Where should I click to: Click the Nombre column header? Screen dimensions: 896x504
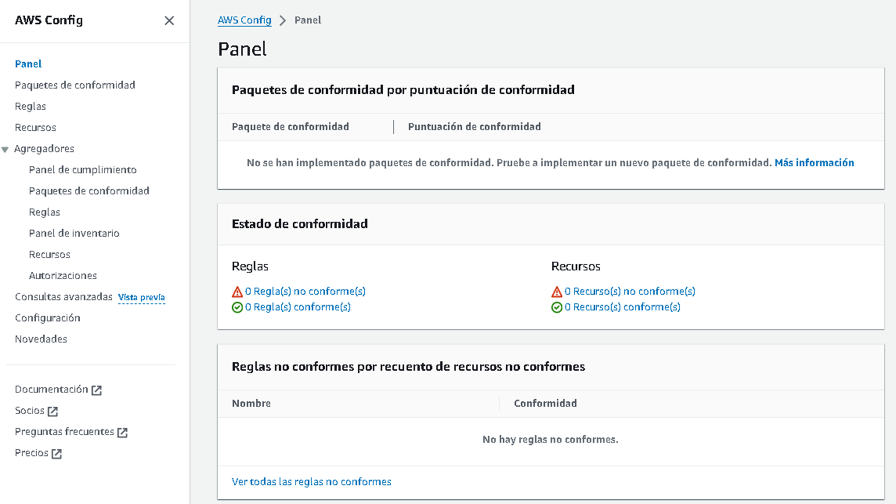point(251,403)
